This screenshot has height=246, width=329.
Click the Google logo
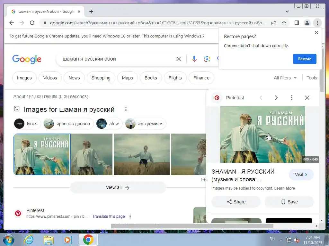point(27,59)
